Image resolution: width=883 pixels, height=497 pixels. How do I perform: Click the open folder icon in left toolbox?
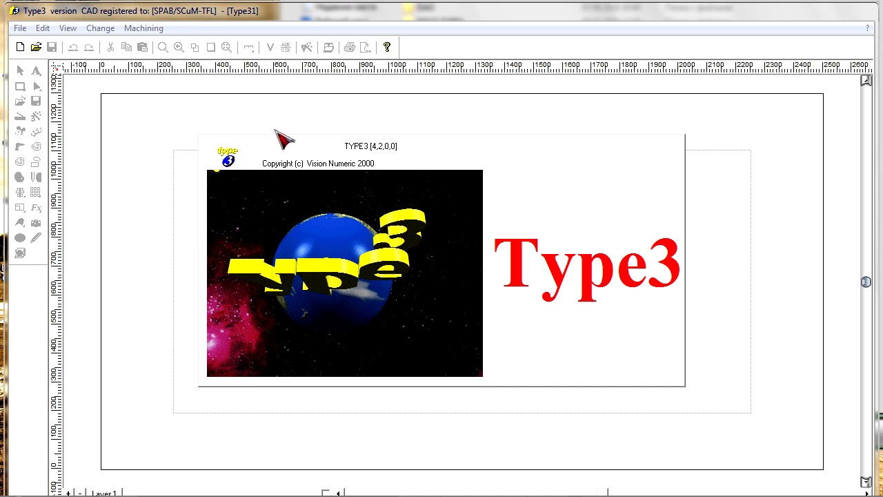pyautogui.click(x=20, y=101)
